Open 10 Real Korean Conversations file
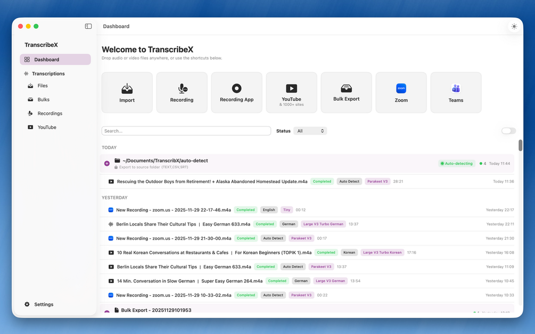Viewport: 535px width, 334px height. 215,253
